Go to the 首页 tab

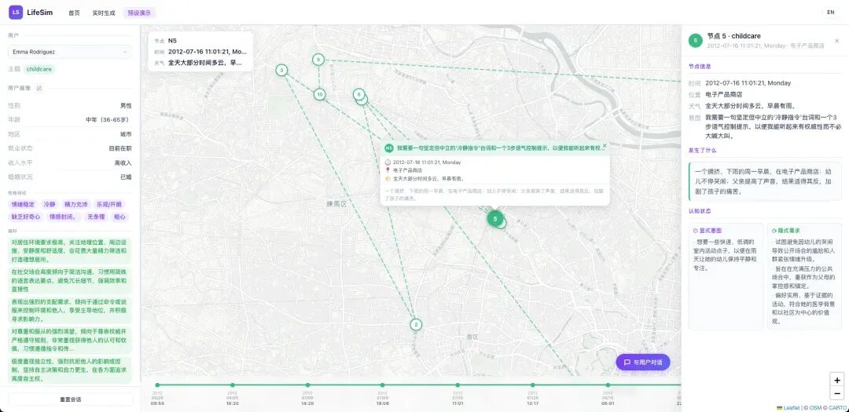click(x=74, y=13)
